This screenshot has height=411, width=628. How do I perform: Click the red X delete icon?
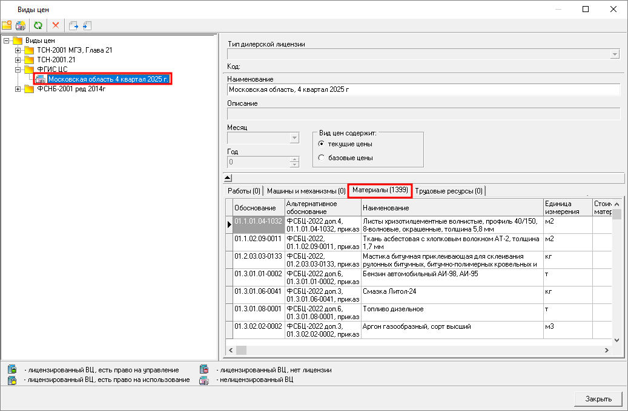[56, 25]
